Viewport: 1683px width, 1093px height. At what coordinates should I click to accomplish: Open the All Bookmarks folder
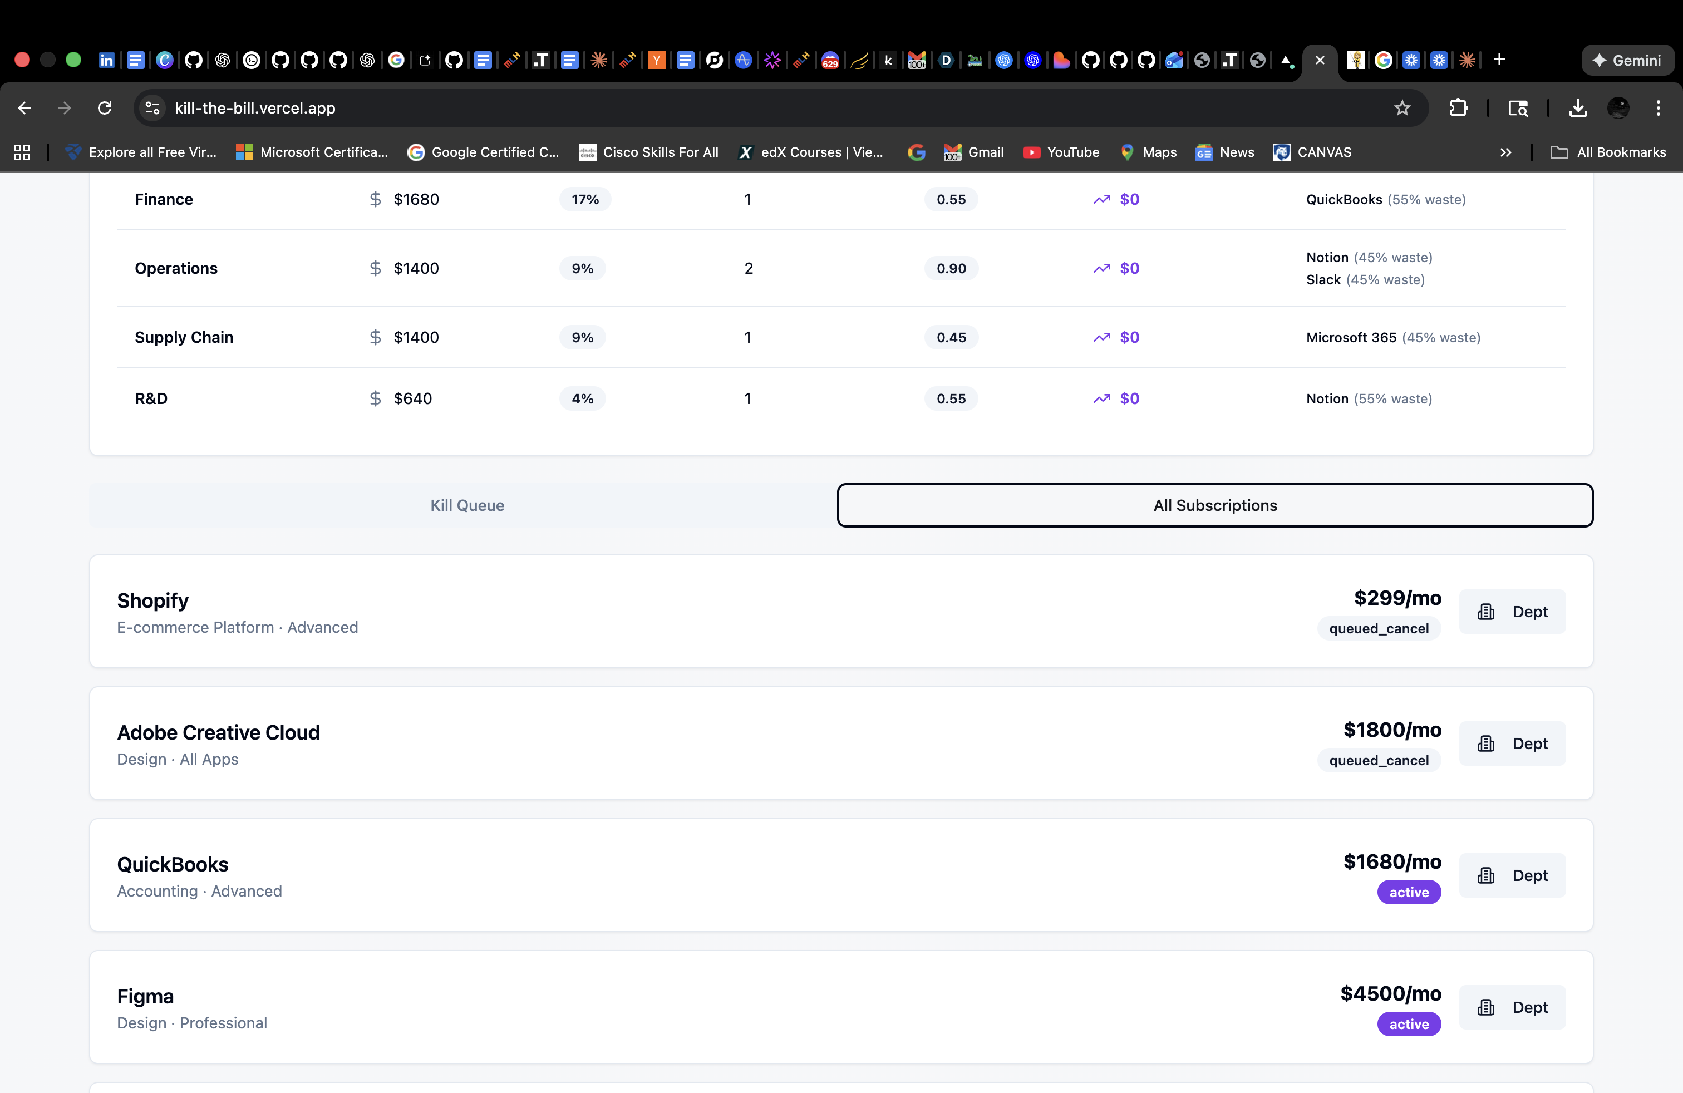[x=1608, y=152]
